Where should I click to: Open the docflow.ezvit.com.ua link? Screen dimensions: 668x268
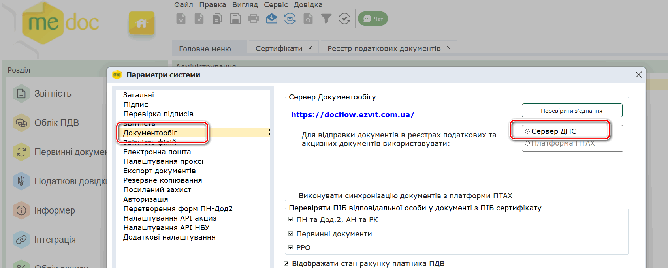353,114
